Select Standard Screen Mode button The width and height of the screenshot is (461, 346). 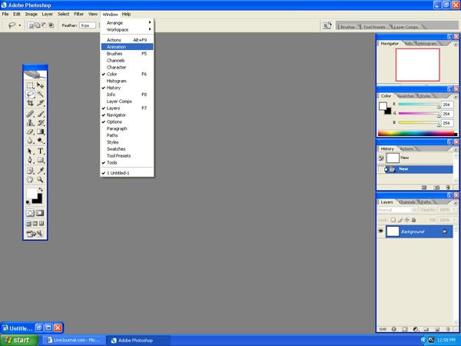pos(29,224)
